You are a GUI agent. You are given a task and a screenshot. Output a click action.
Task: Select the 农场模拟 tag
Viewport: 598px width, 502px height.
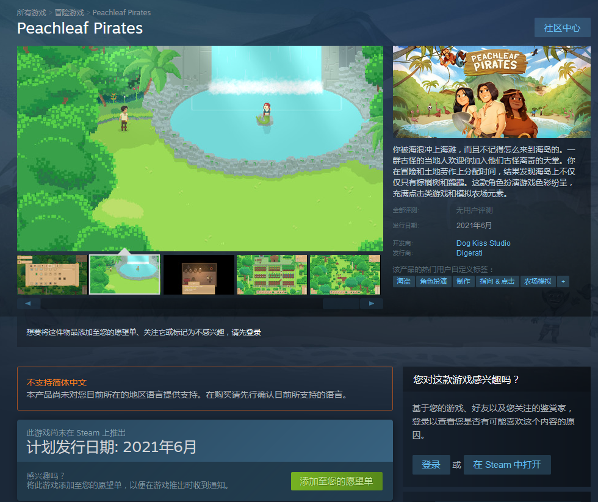pos(538,281)
